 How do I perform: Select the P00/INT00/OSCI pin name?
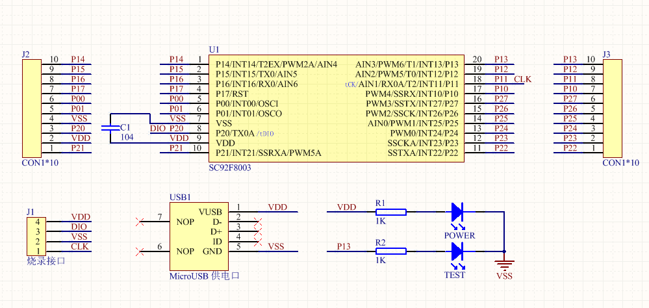click(247, 103)
